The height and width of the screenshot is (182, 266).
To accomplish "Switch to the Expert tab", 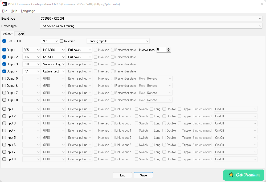I will pyautogui.click(x=20, y=34).
